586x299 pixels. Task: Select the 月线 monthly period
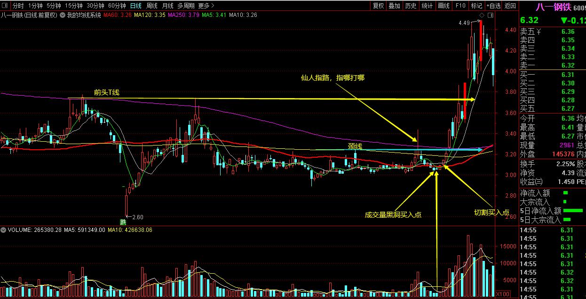(x=167, y=6)
